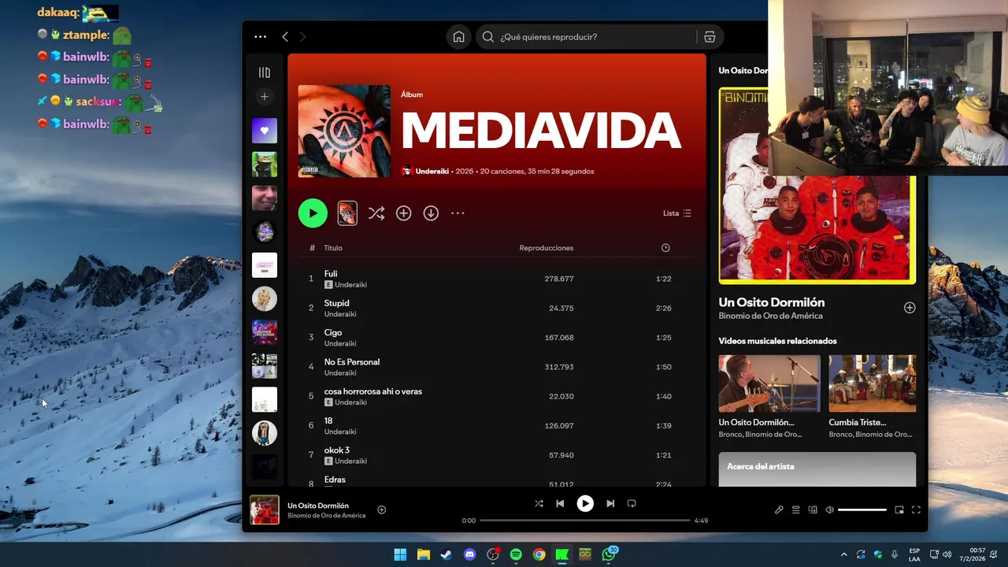Viewport: 1008px width, 567px height.
Task: Open WhatsApp from the taskbar
Action: pos(608,554)
